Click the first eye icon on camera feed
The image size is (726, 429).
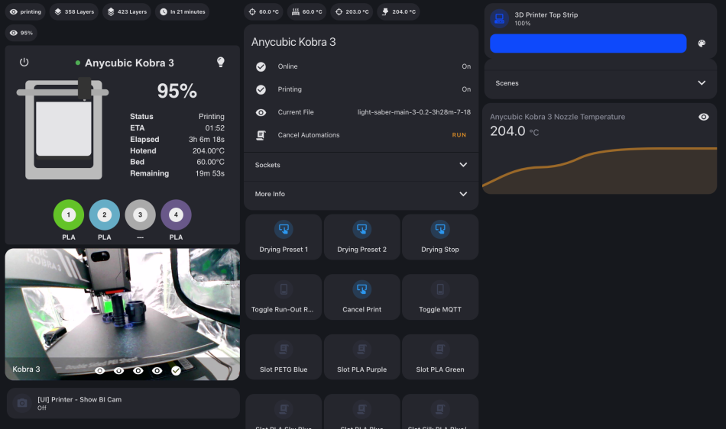point(99,371)
